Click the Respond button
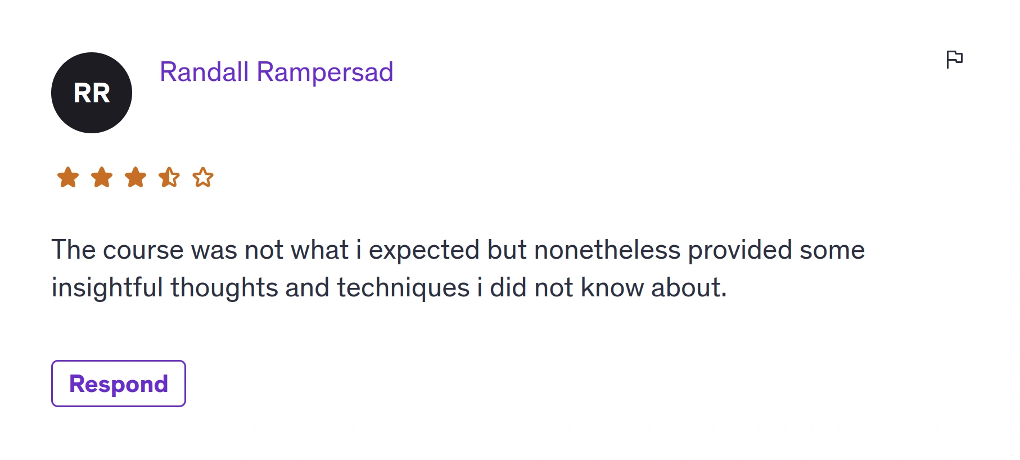Image resolution: width=1020 pixels, height=460 pixels. click(x=119, y=384)
